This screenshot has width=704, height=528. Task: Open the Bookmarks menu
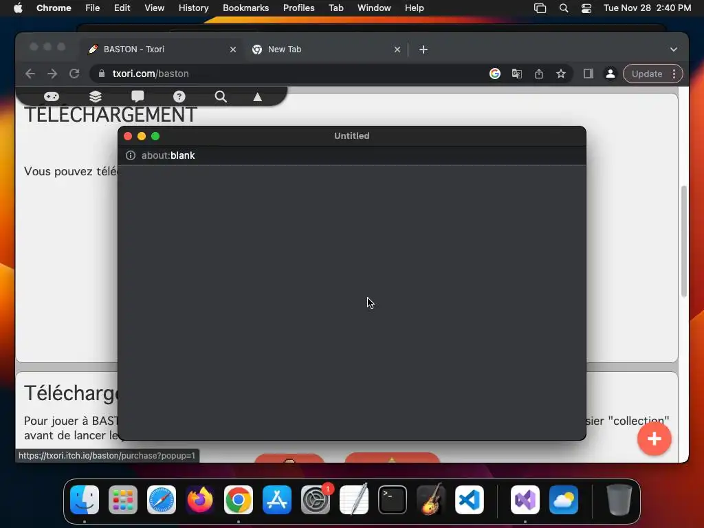point(245,8)
